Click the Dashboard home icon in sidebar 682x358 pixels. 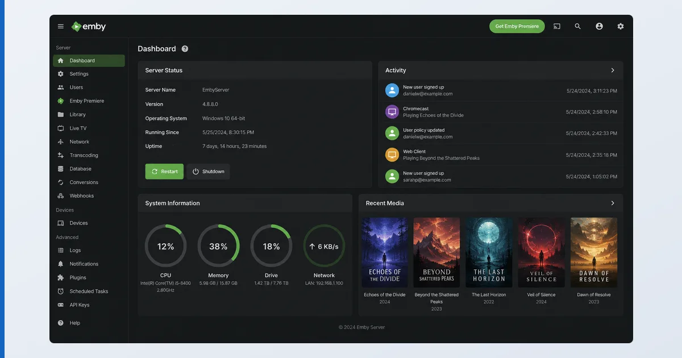(x=61, y=60)
